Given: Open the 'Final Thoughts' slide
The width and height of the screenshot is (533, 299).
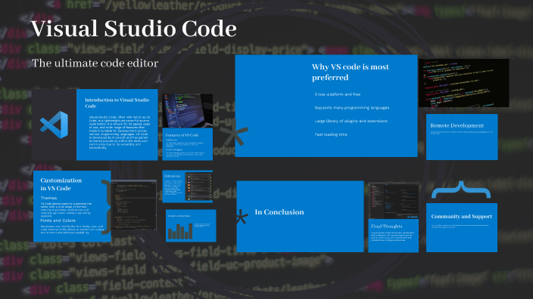Looking at the screenshot, I should coord(393,236).
